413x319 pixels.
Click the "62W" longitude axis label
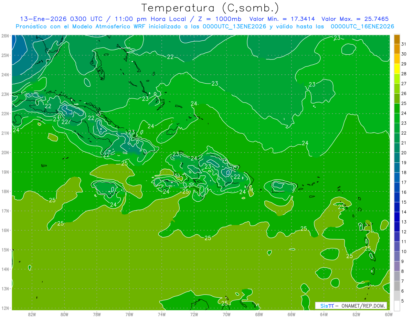pos(356,314)
